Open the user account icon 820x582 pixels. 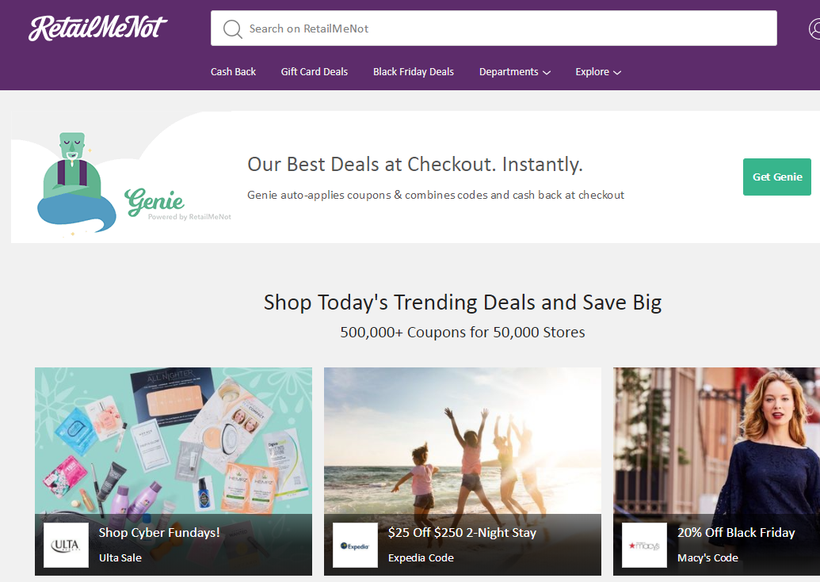814,29
